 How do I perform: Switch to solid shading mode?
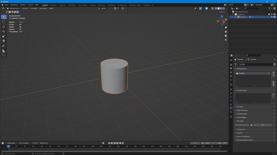[x=219, y=8]
